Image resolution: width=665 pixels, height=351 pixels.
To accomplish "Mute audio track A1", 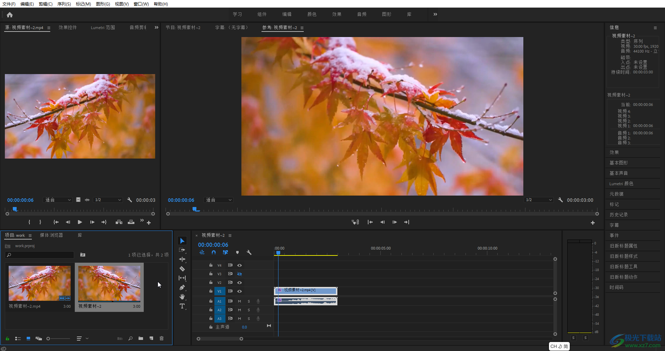I will 239,301.
